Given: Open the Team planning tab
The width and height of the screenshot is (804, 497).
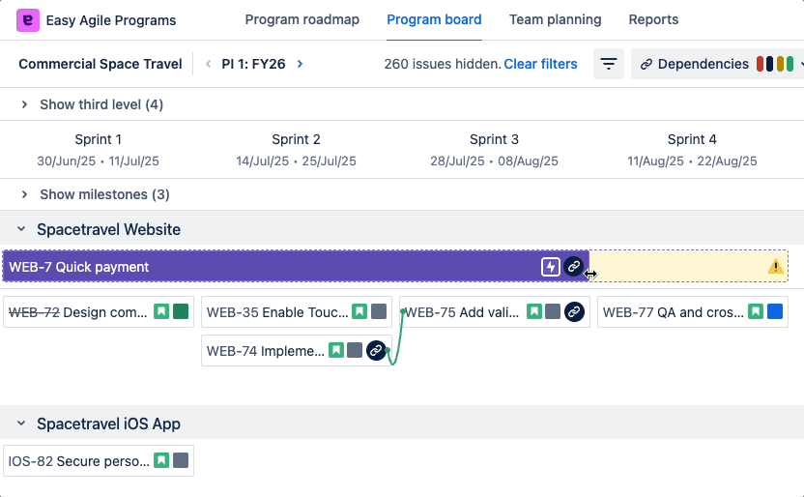Looking at the screenshot, I should click(x=555, y=19).
